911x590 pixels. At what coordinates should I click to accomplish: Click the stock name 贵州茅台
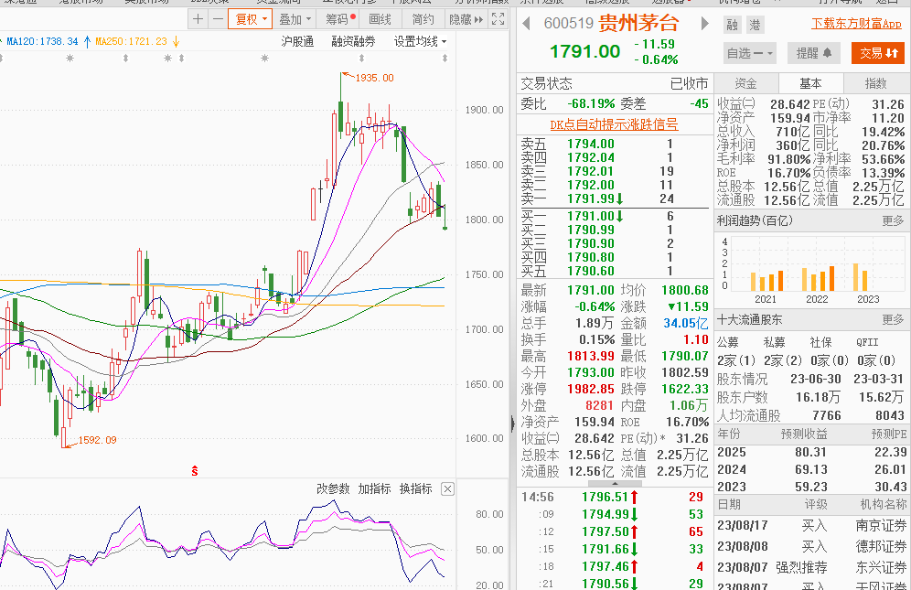tap(639, 24)
